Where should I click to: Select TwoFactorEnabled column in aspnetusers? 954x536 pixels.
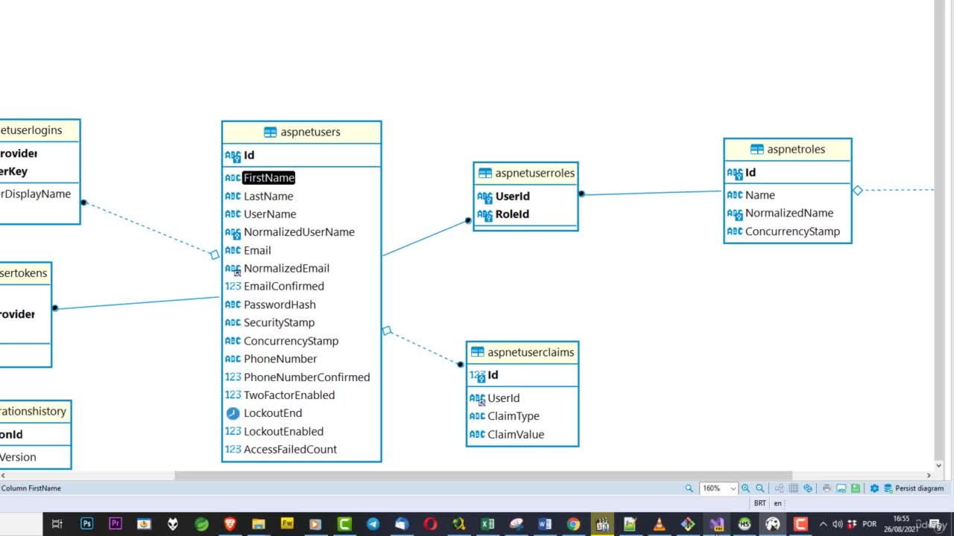289,395
